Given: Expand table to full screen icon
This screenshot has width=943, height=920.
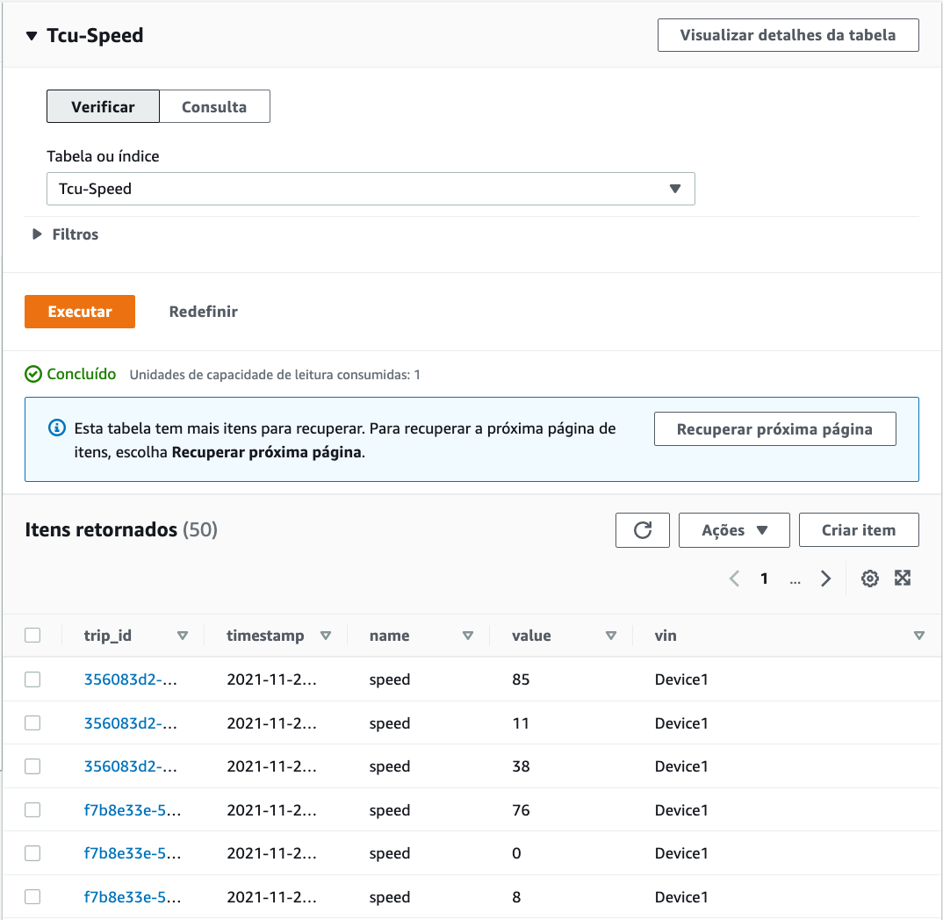Looking at the screenshot, I should point(902,578).
